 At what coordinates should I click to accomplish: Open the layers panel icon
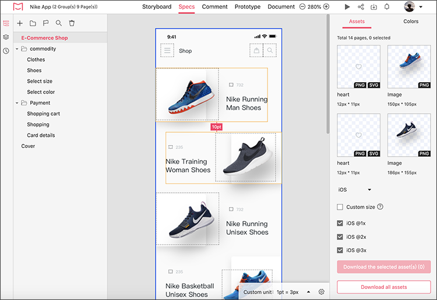click(6, 37)
